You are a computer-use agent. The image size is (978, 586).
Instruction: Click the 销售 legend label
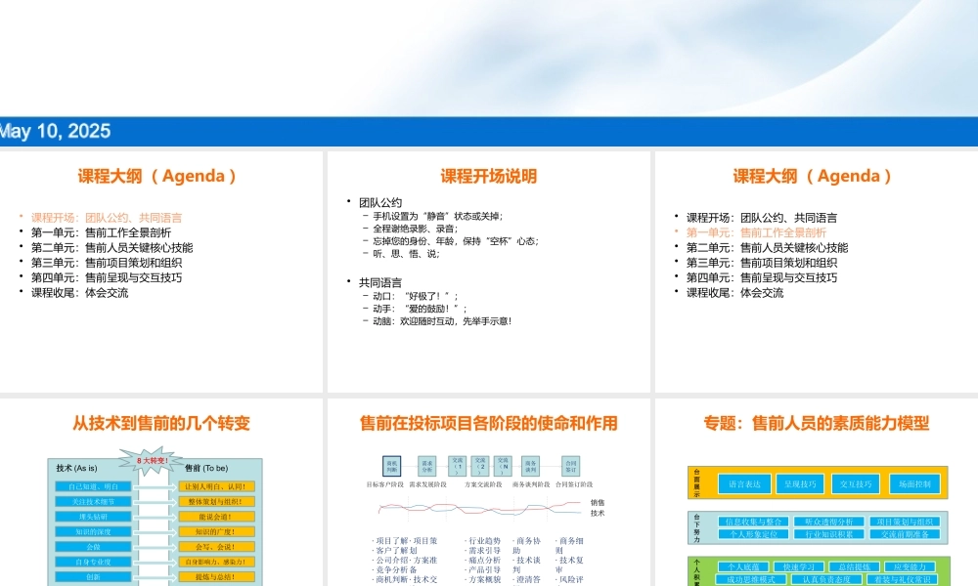(x=598, y=503)
